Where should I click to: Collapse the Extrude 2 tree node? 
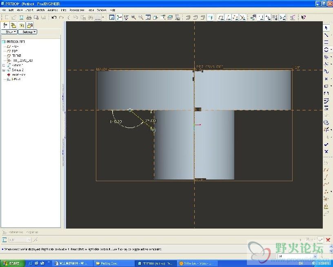point(4,70)
